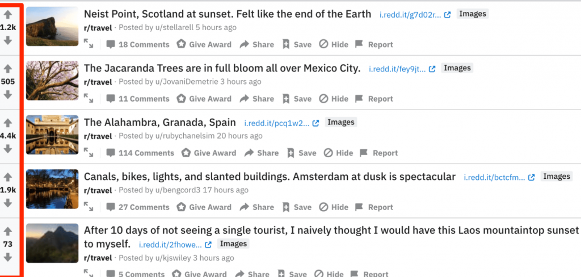Give Award to the Amsterdam post

(x=204, y=207)
